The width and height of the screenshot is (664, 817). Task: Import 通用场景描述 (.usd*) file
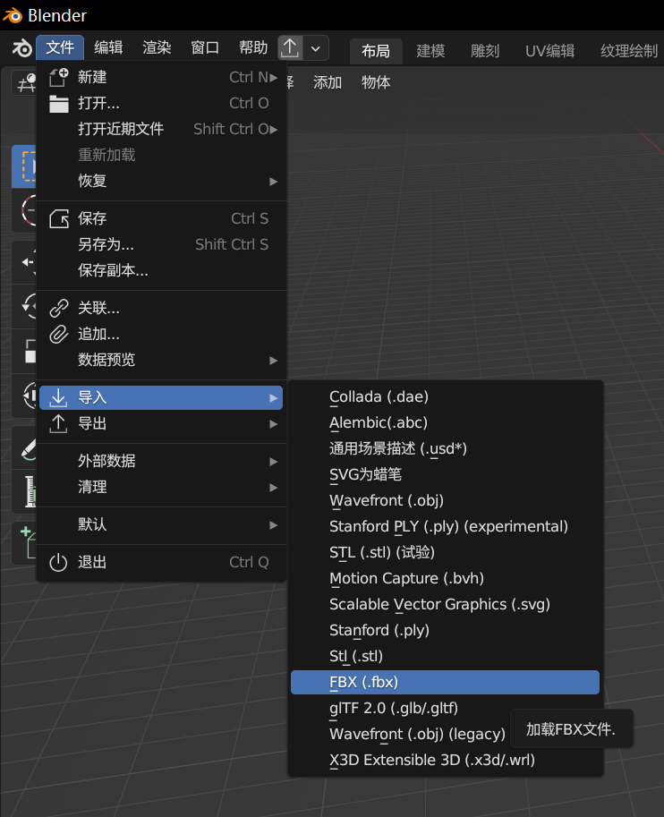tap(445, 448)
